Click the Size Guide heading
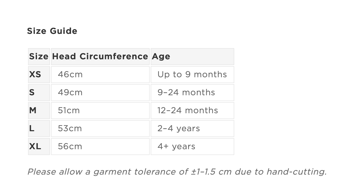Screen dimensions: 340x191 [x=52, y=31]
